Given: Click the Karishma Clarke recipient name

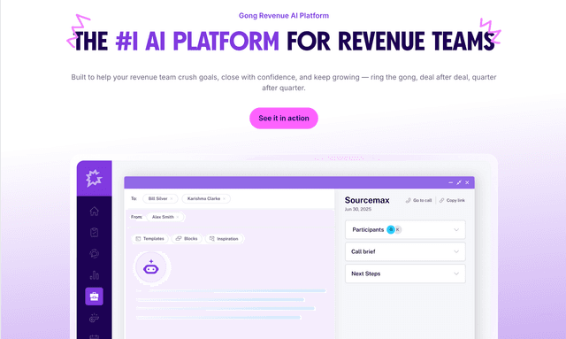Looking at the screenshot, I should 203,199.
